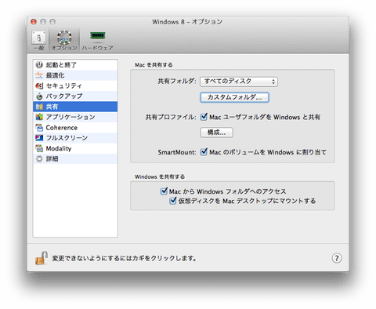The width and height of the screenshot is (376, 309).
Task: Select 起動と終了 in the sidebar list
Action: click(x=75, y=65)
